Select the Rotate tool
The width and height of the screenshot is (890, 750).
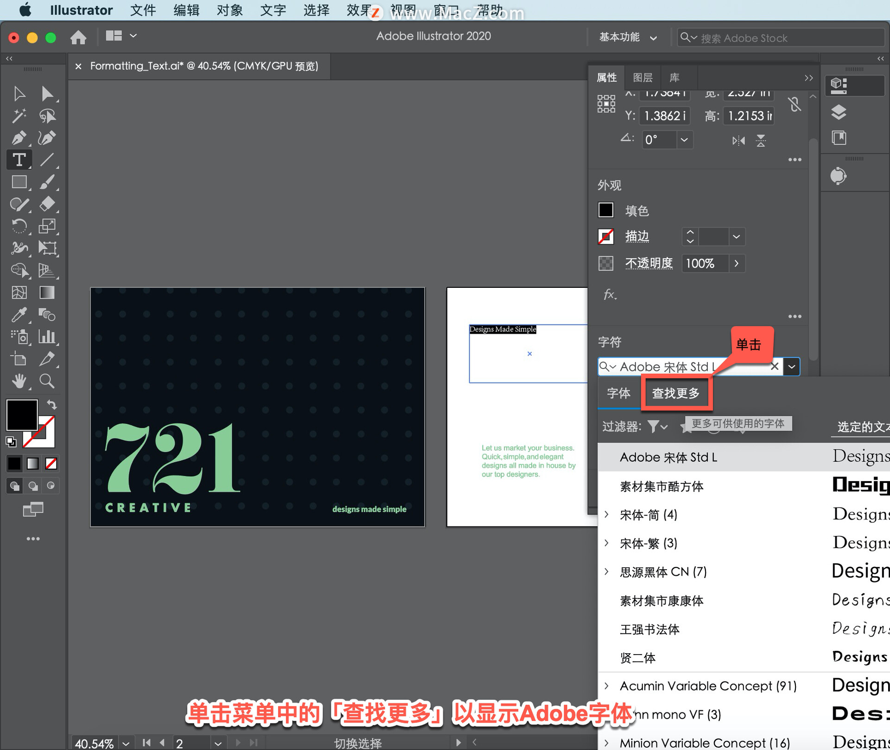click(19, 226)
